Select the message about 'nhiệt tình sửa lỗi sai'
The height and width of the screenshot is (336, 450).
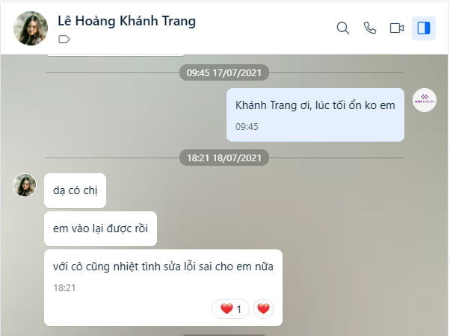click(163, 287)
